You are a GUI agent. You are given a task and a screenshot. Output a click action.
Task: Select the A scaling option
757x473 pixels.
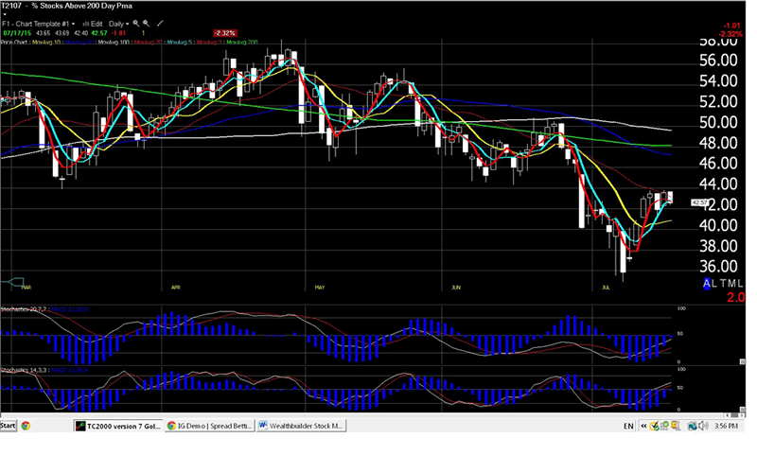tap(707, 284)
